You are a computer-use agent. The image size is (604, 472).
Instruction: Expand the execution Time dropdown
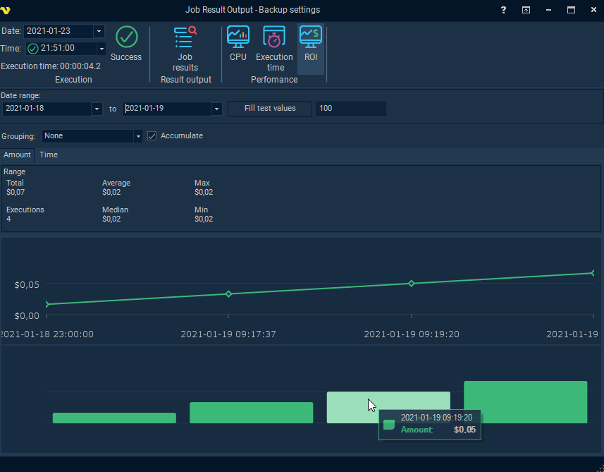101,49
